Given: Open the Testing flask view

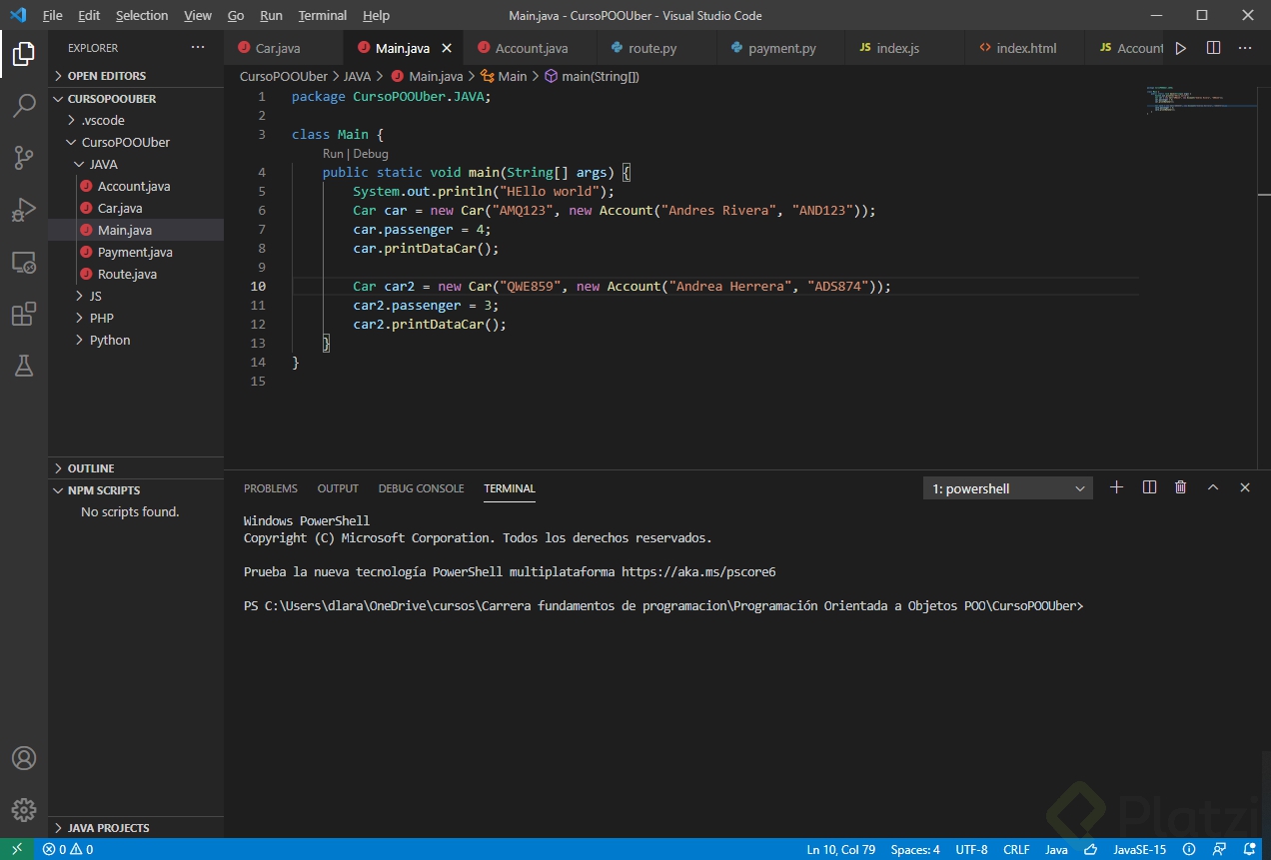Looking at the screenshot, I should point(24,366).
